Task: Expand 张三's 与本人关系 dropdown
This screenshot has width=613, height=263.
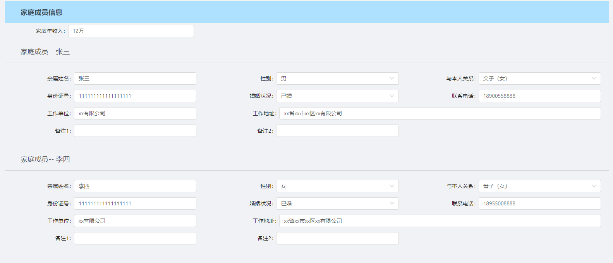Action: [x=539, y=79]
